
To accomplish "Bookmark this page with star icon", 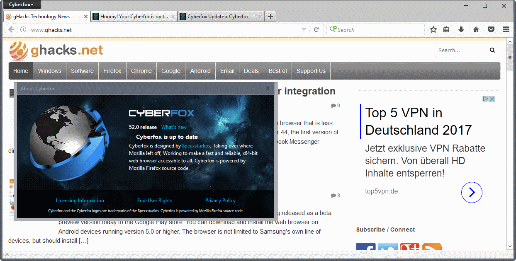I will (x=433, y=30).
